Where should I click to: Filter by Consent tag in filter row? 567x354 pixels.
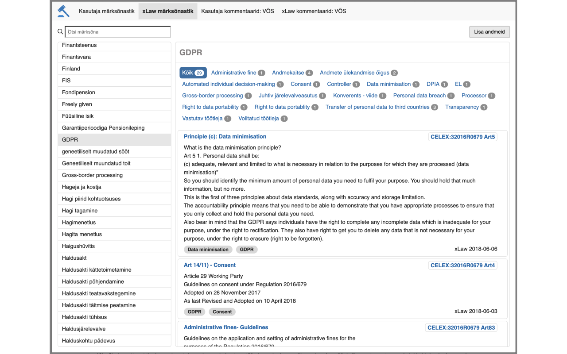pos(305,84)
